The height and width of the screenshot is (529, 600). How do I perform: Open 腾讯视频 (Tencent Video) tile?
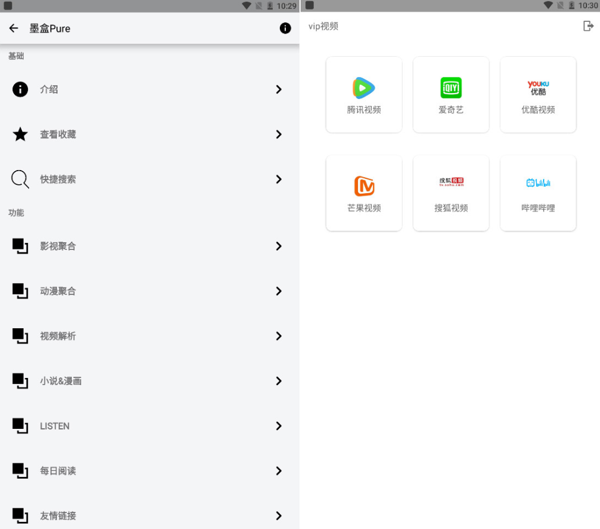364,95
